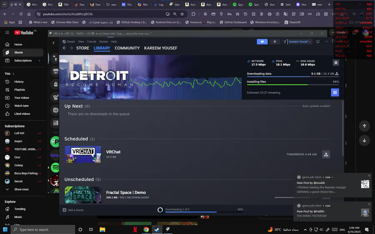This screenshot has height=234, width=375.
Task: Open the Steam LIBRARY tab
Action: point(102,48)
